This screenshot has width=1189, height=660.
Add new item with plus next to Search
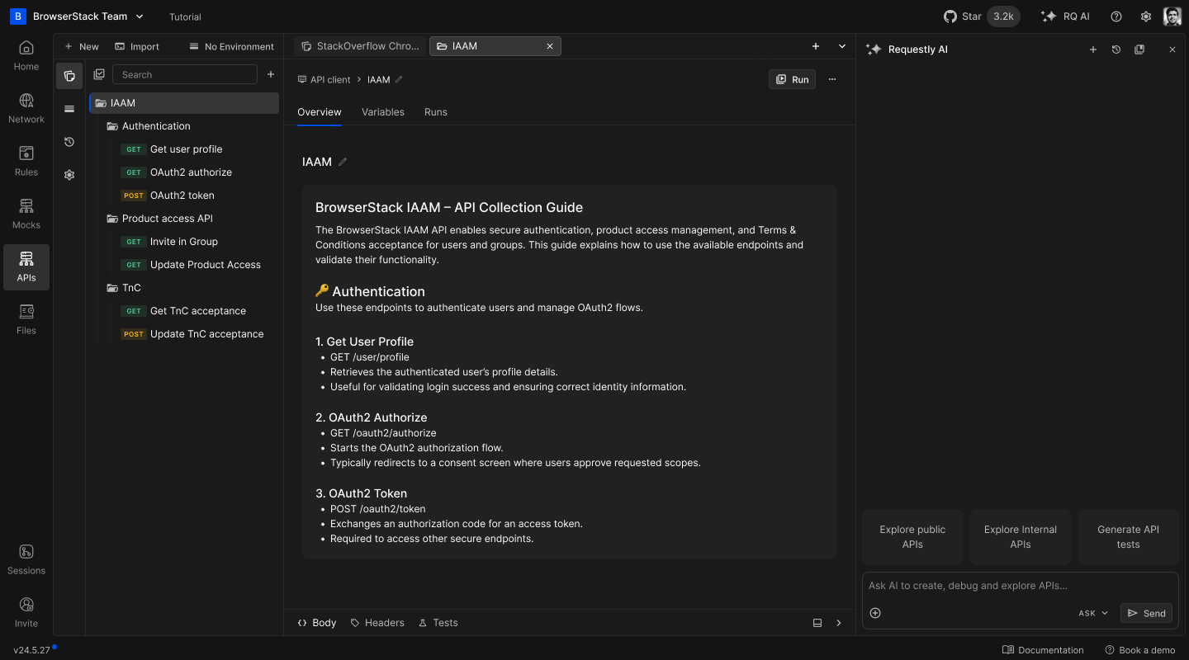(270, 74)
